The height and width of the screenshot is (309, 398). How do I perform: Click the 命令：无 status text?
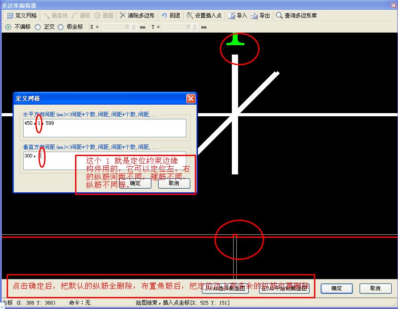(x=80, y=303)
